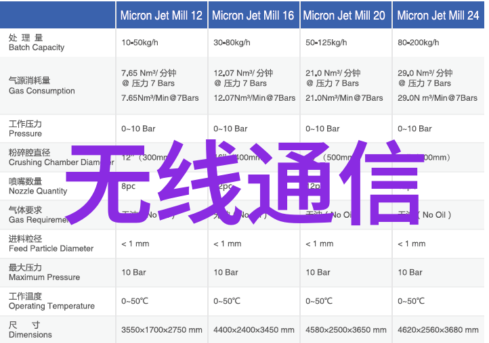
Task: Click '0~50°C' under Jet Mill 12
Action: pyautogui.click(x=135, y=301)
